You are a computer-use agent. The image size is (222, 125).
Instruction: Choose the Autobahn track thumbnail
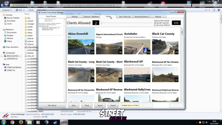coord(137,47)
